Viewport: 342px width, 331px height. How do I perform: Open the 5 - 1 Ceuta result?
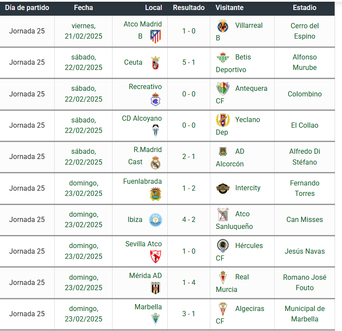pos(189,63)
